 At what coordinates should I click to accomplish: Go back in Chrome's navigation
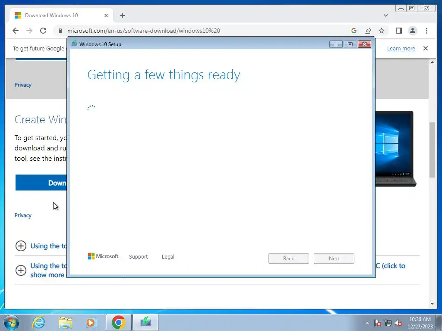click(16, 31)
